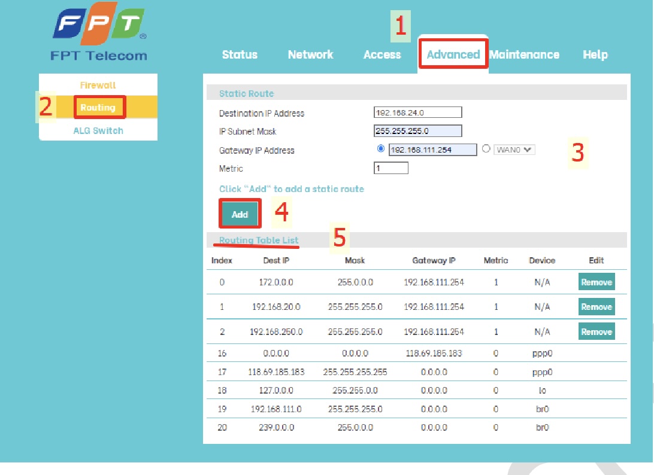Screen dimensions: 654x475
Task: Click the Metric input field
Action: click(390, 168)
